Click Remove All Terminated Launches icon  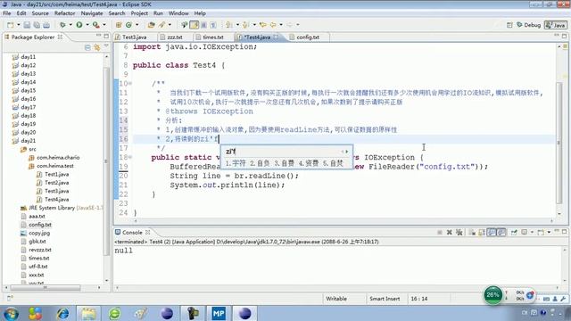pos(459,232)
